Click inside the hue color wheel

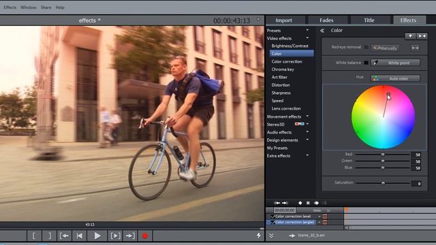[383, 117]
